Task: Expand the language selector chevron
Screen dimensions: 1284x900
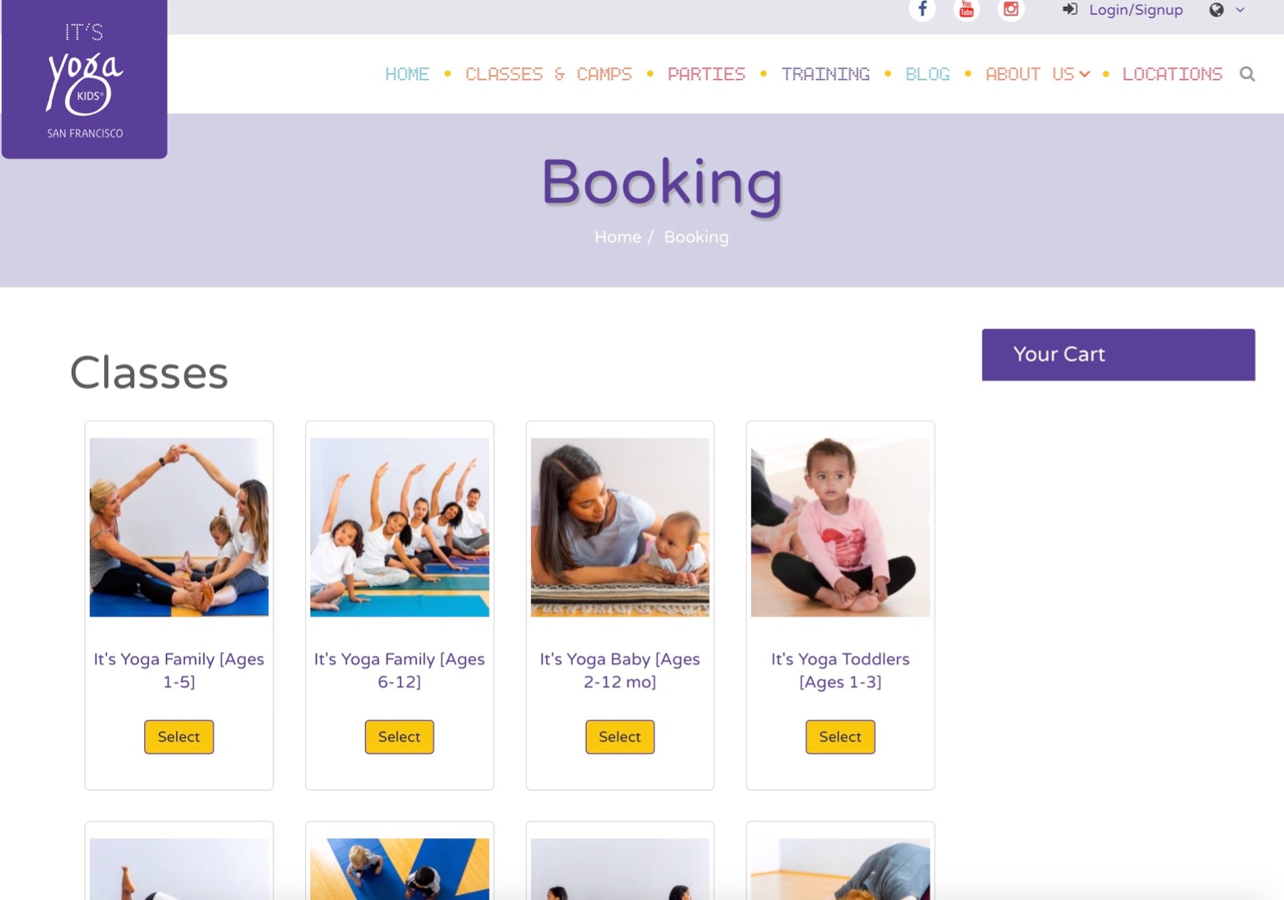Action: (1241, 10)
